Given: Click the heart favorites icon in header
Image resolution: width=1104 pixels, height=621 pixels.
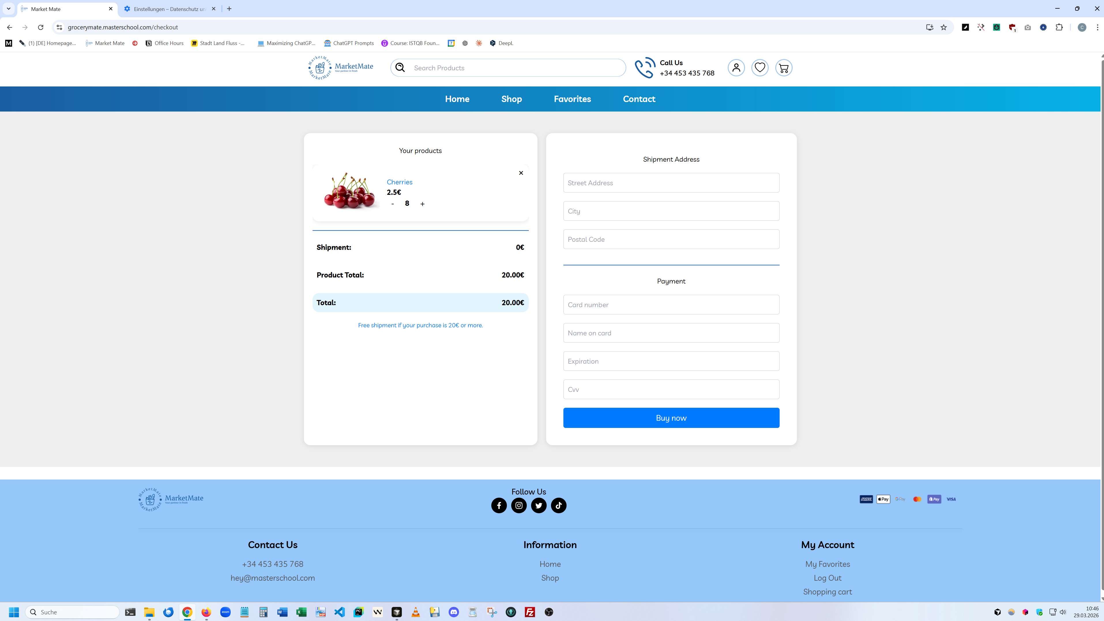Looking at the screenshot, I should click(759, 68).
